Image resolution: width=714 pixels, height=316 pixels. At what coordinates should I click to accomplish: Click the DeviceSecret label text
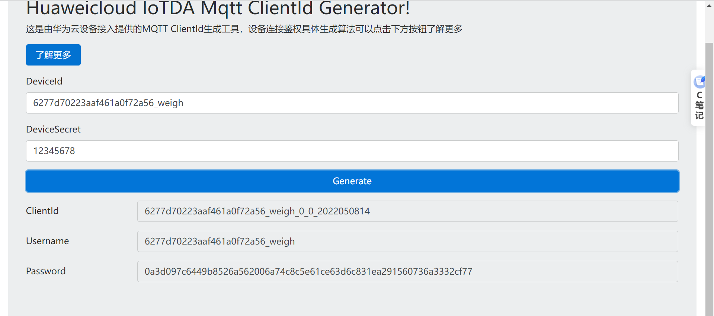53,130
